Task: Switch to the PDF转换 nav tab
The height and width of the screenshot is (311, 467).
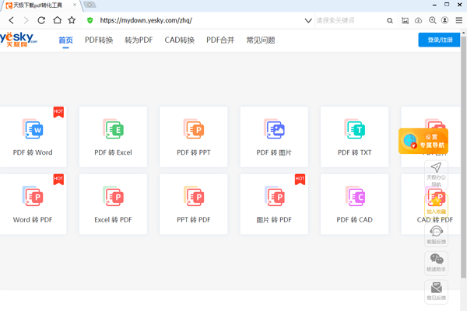Action: tap(99, 40)
